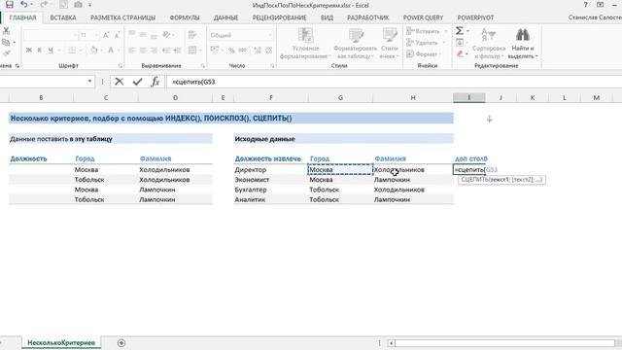Click Вставить cells button
Viewport: 622px width, 350px height.
click(x=424, y=31)
